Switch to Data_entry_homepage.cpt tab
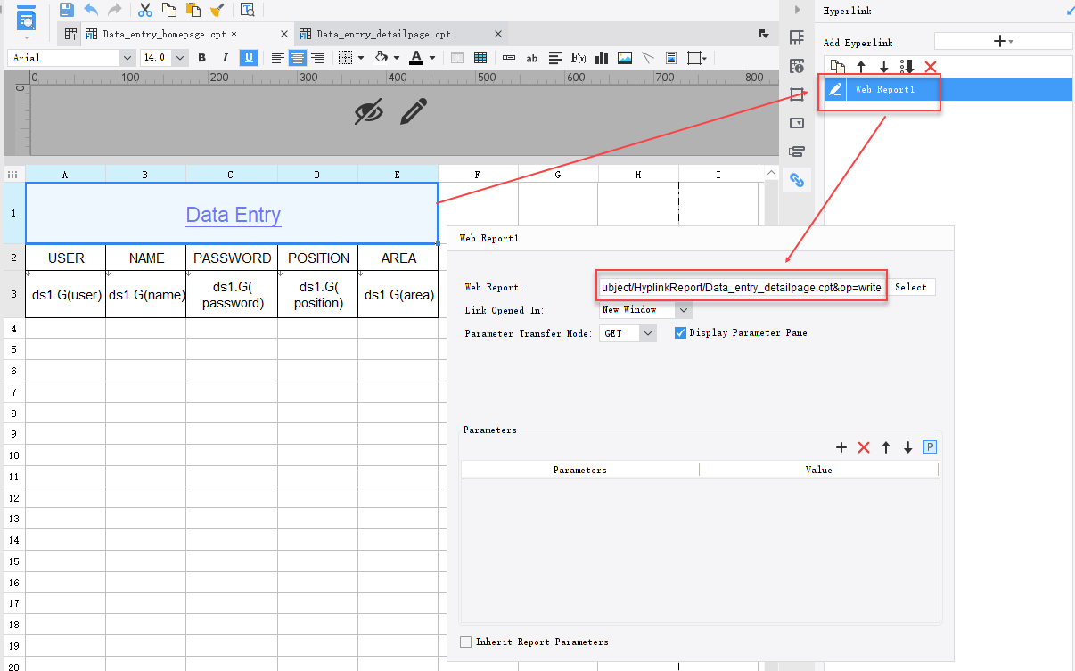The height and width of the screenshot is (671, 1075). pos(169,34)
